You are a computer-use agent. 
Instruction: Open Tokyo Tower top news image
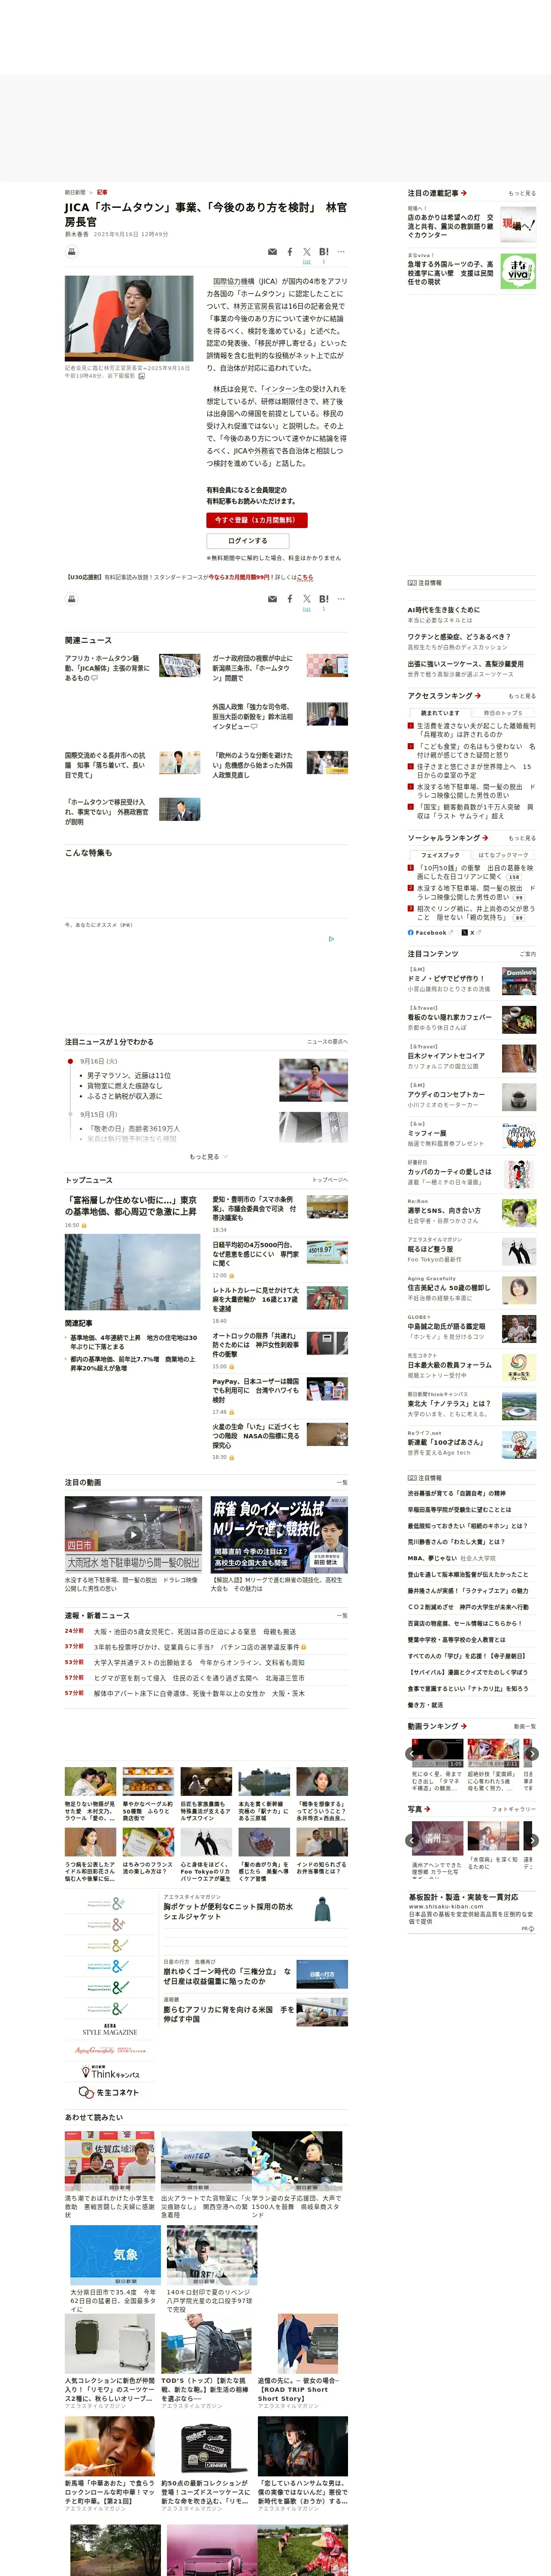click(x=132, y=1273)
